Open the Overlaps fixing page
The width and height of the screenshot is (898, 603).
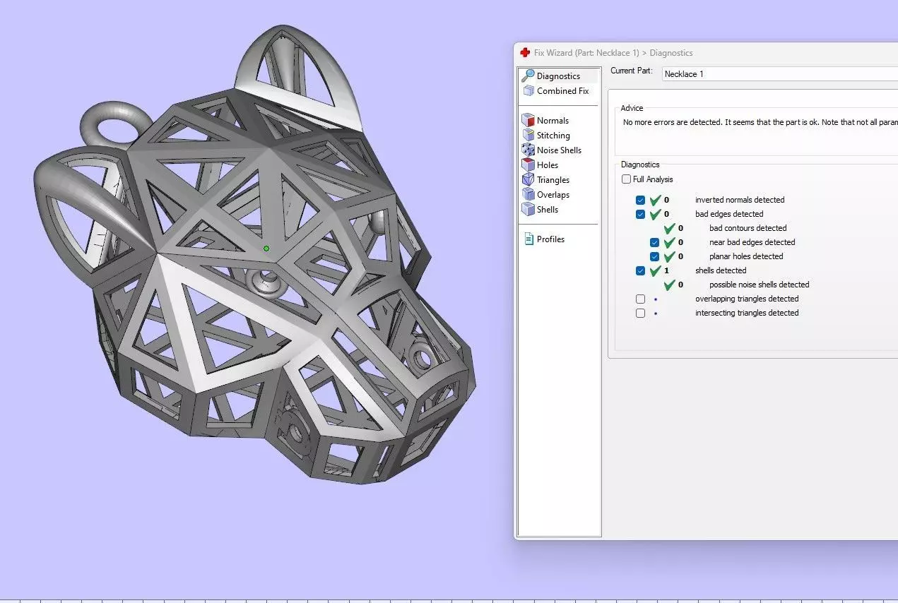point(553,195)
